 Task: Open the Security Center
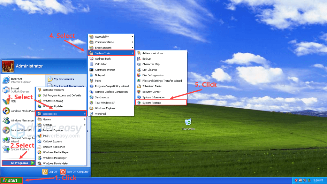click(x=152, y=92)
